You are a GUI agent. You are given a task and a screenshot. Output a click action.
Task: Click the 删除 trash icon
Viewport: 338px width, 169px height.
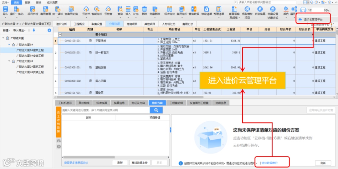click(x=144, y=9)
